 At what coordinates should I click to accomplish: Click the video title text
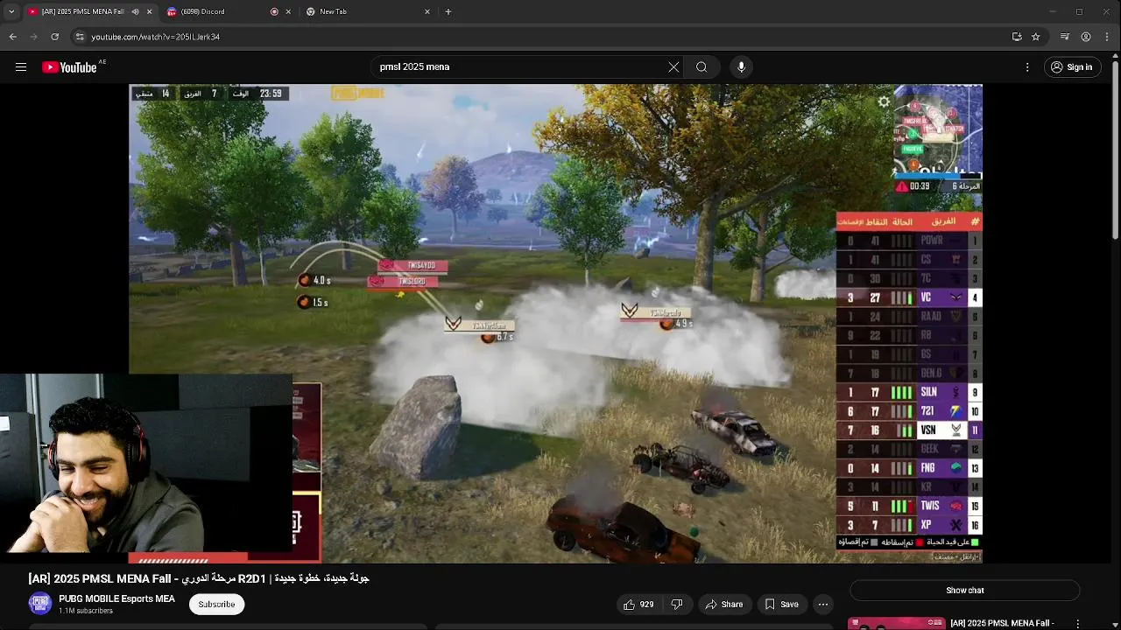coord(199,578)
